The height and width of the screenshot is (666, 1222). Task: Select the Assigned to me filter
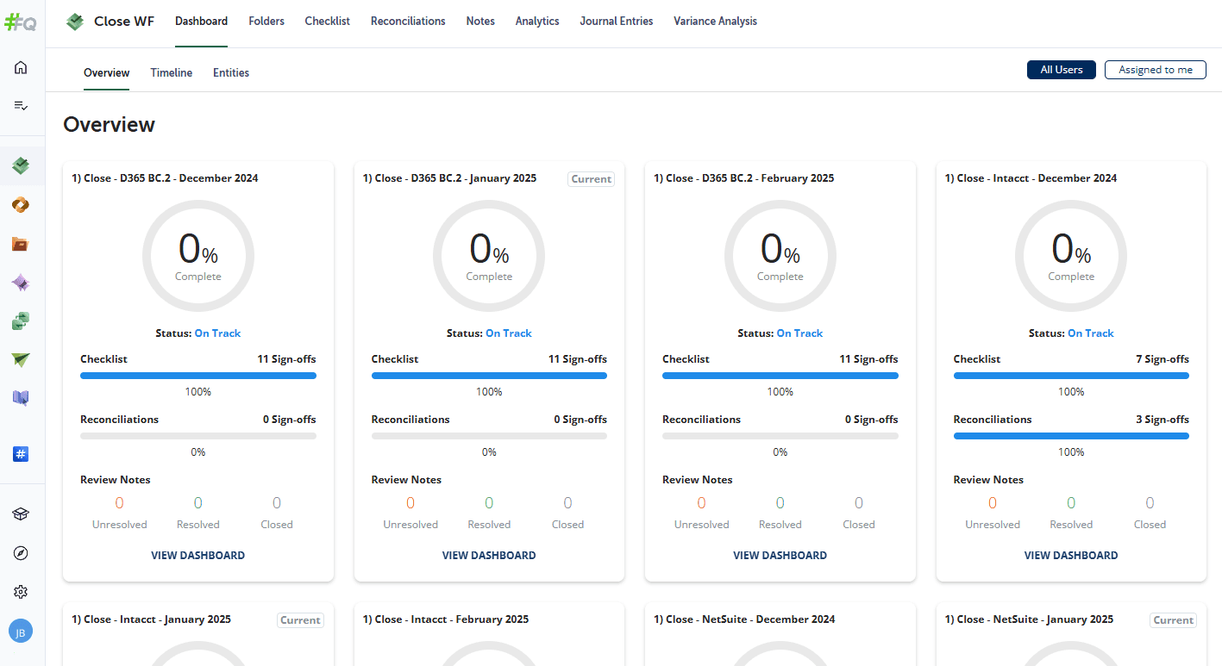point(1156,70)
